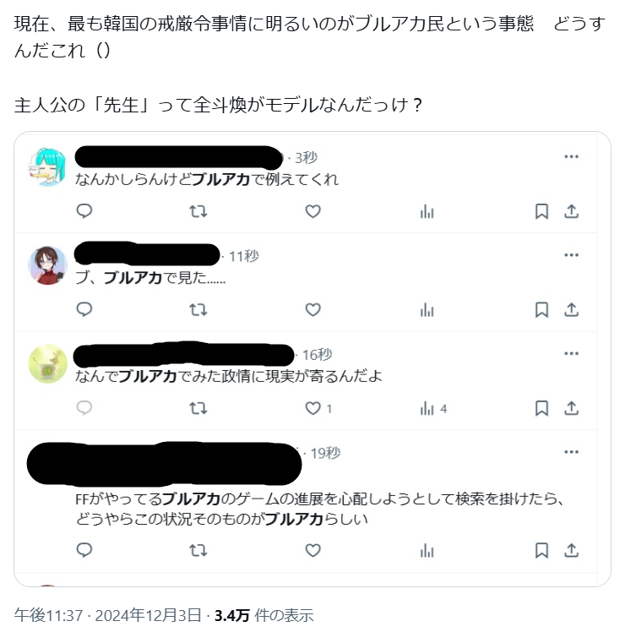Repost the 3秒 tweet
The width and height of the screenshot is (625, 643).
[x=198, y=211]
